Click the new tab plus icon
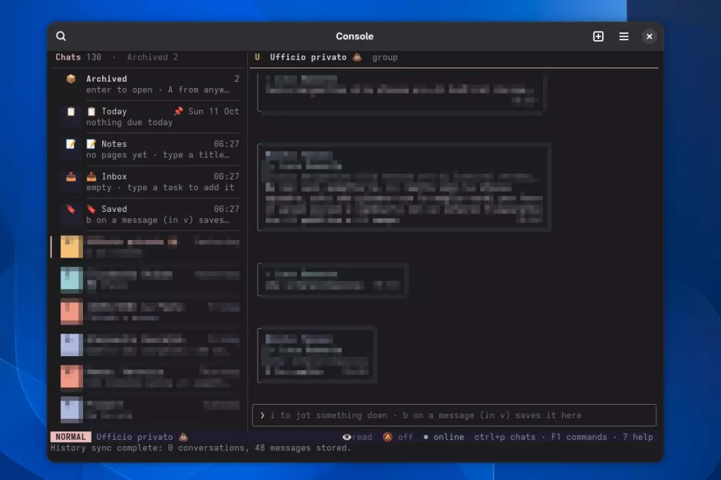The height and width of the screenshot is (480, 721). tap(598, 37)
